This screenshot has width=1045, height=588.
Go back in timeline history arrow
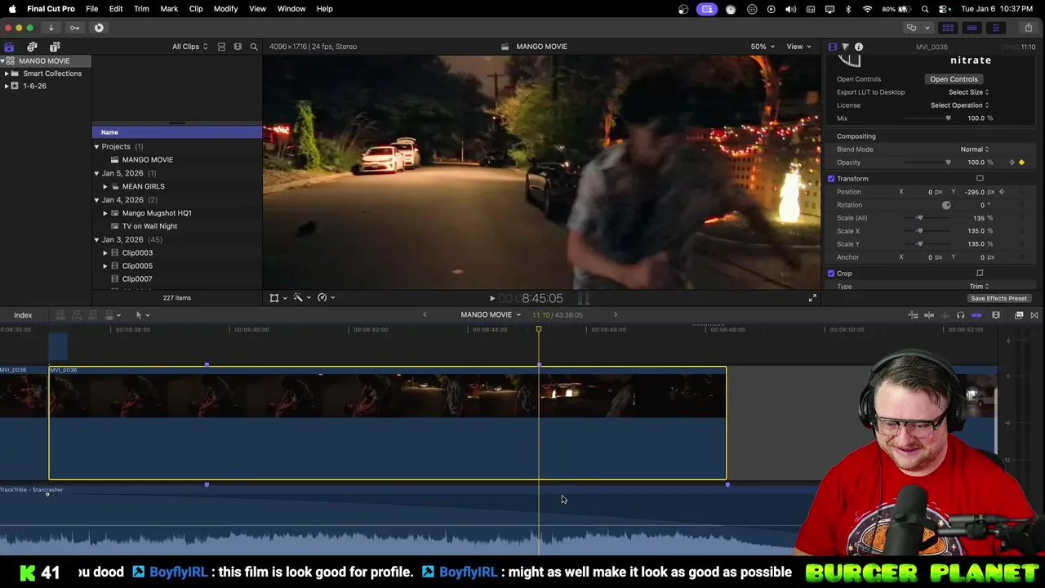click(x=425, y=315)
